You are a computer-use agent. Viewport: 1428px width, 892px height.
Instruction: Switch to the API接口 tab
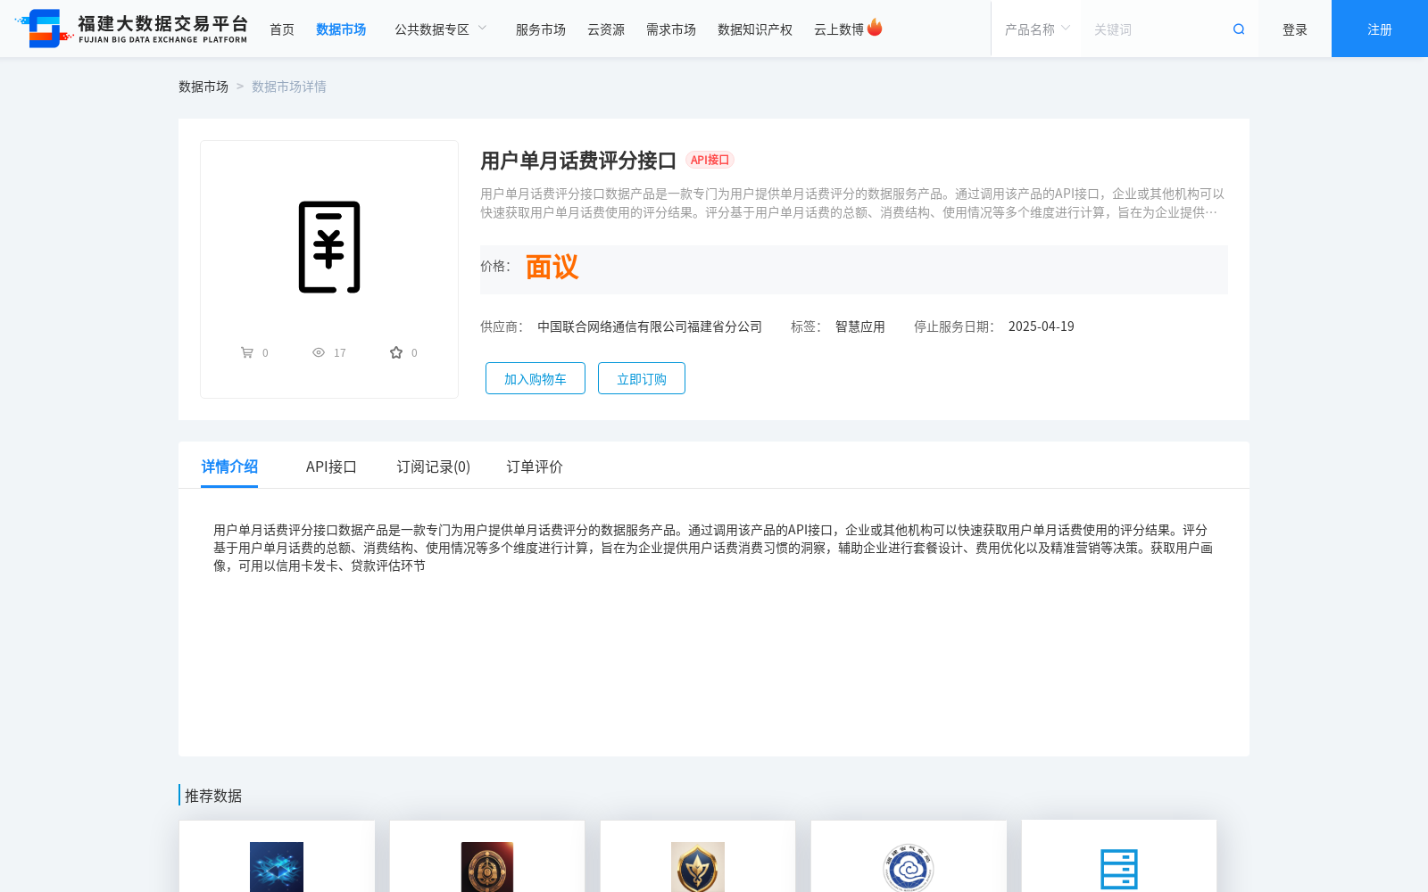(x=331, y=467)
